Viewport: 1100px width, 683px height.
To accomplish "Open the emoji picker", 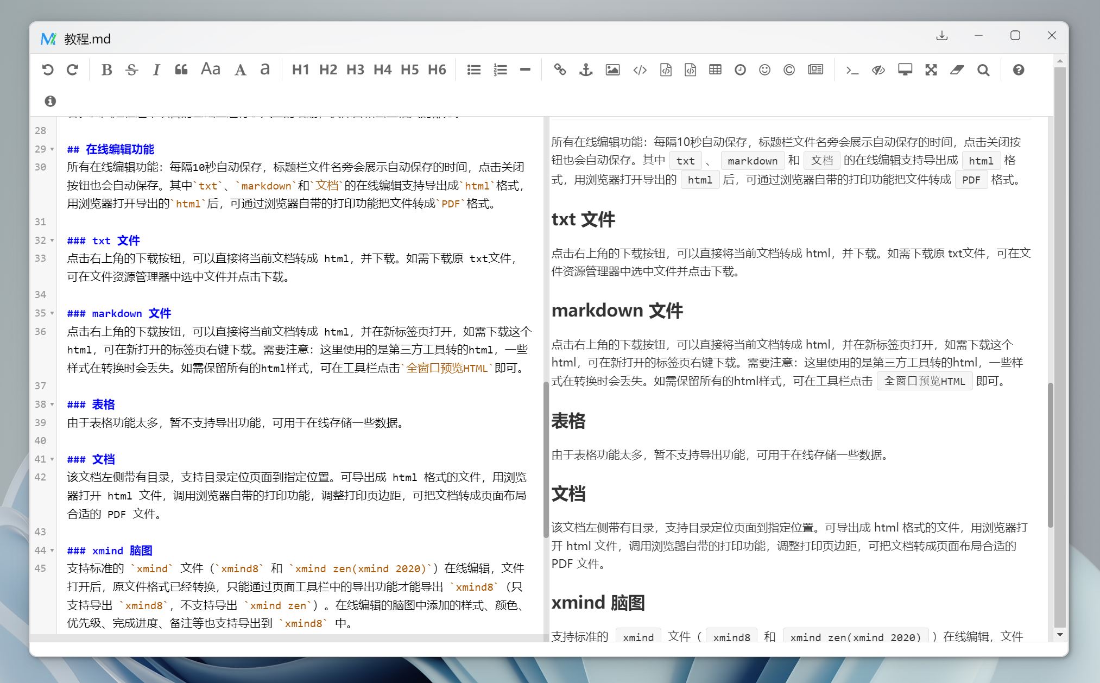I will coord(764,69).
